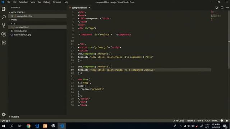The image size is (230, 129).
Task: Change line endings via CRLF entry
Action: pos(208,121)
